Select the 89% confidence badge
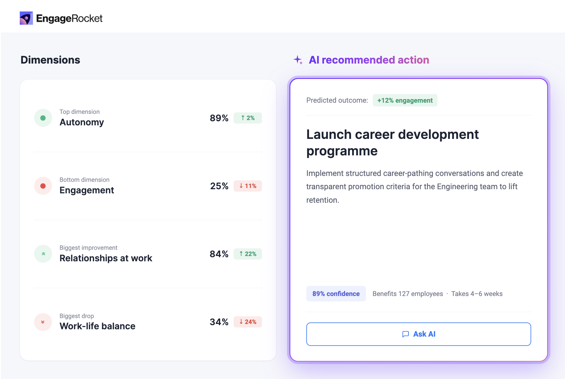The width and height of the screenshot is (565, 379). pos(336,294)
